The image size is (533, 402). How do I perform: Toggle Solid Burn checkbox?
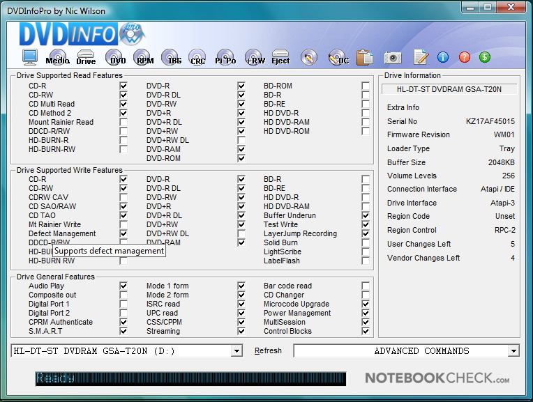(x=366, y=242)
